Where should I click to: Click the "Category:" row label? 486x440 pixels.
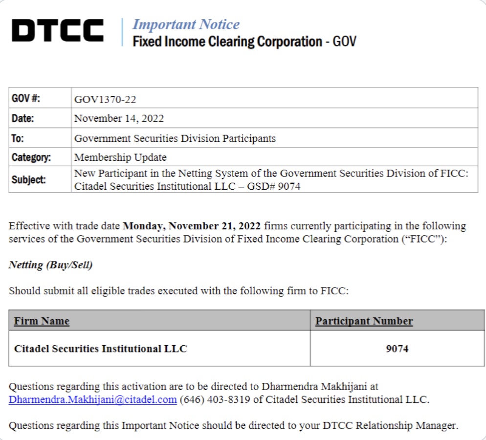31,157
